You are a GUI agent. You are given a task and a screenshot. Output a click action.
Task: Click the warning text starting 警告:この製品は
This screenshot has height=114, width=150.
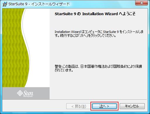[98, 68]
